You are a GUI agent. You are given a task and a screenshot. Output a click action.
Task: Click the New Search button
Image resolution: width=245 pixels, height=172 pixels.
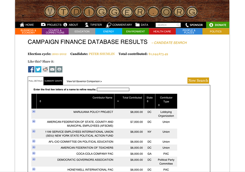click(198, 81)
